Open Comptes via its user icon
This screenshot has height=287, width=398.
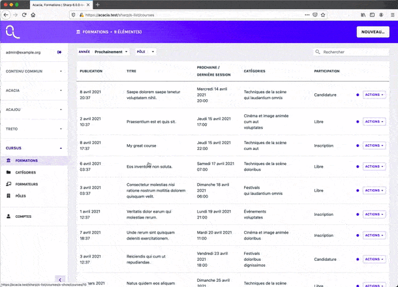[8, 216]
